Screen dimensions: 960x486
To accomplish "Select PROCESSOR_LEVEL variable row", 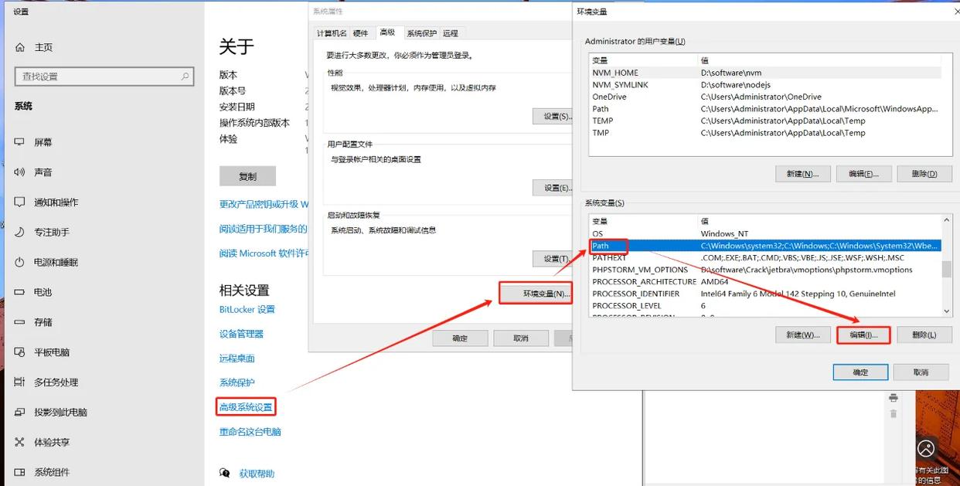I will (765, 306).
